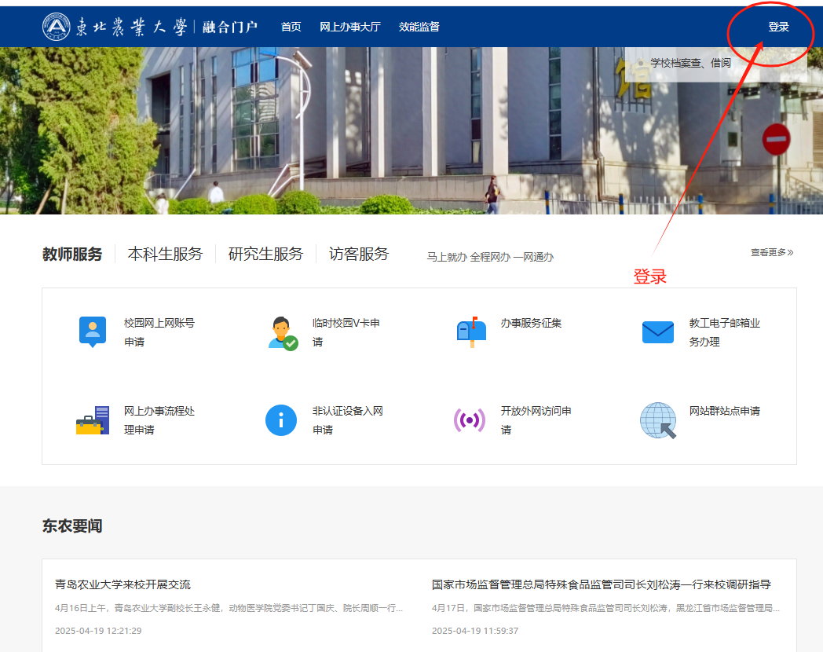Click the 学校档案查查、借阅 banner notice
The height and width of the screenshot is (652, 823).
coord(690,63)
